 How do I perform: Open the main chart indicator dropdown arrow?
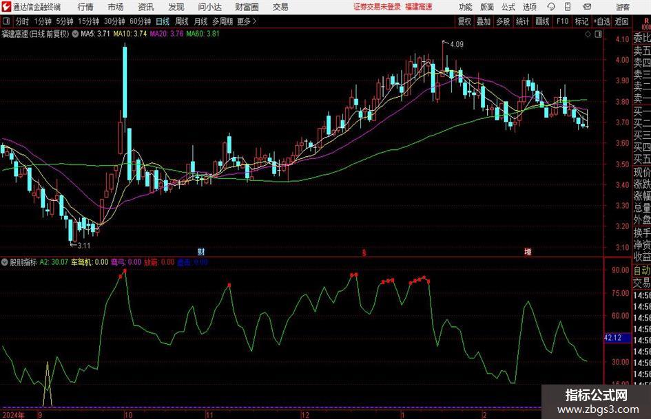coord(75,34)
